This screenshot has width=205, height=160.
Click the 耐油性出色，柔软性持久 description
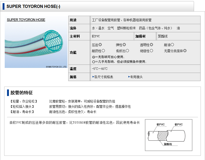pos(73,112)
